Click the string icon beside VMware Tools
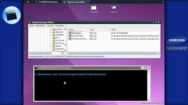This screenshot has height=105, width=188. 70,36
